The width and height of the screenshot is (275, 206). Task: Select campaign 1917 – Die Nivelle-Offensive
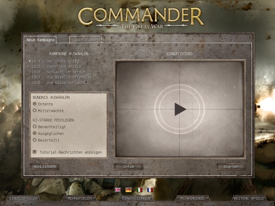point(62,77)
